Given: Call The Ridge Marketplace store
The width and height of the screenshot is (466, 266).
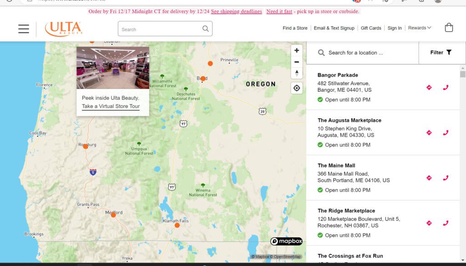Looking at the screenshot, I should tap(446, 223).
